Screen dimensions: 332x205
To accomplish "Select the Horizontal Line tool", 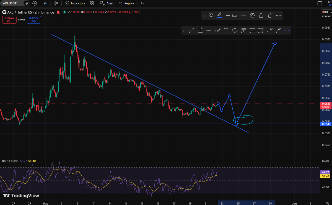I will tap(209, 30).
